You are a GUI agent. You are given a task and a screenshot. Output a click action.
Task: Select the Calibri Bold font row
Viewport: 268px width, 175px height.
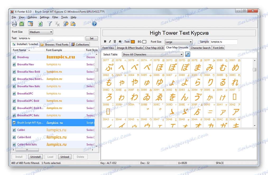pyautogui.click(x=53, y=137)
